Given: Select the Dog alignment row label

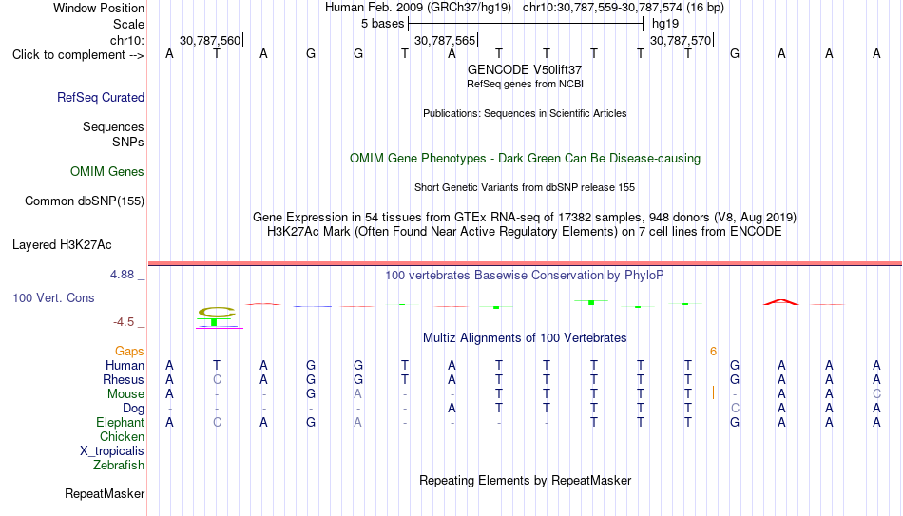Looking at the screenshot, I should point(133,409).
